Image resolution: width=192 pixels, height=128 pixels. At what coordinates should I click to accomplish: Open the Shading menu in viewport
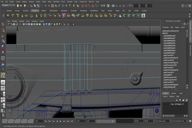[x=15, y=21]
